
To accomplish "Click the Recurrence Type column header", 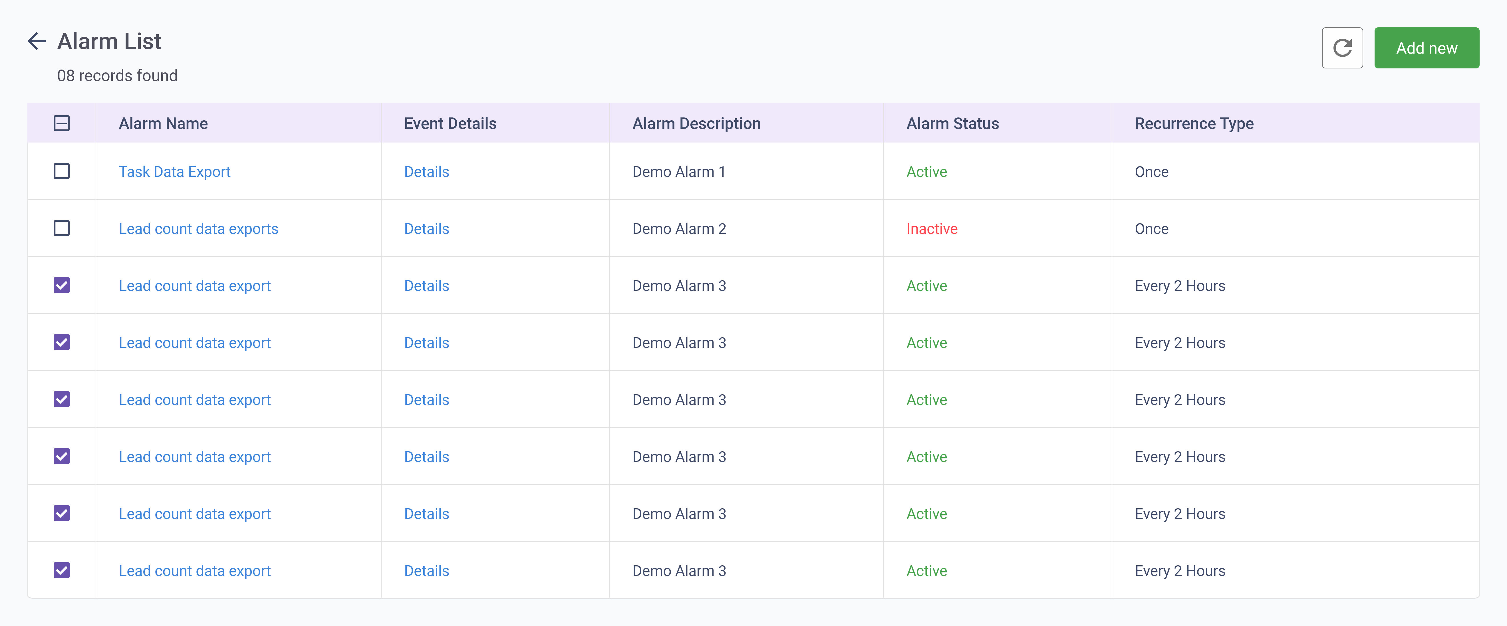I will (1194, 123).
